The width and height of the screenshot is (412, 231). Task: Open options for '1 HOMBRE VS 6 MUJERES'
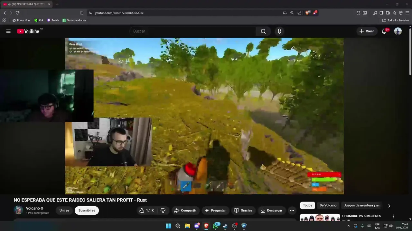(x=393, y=217)
